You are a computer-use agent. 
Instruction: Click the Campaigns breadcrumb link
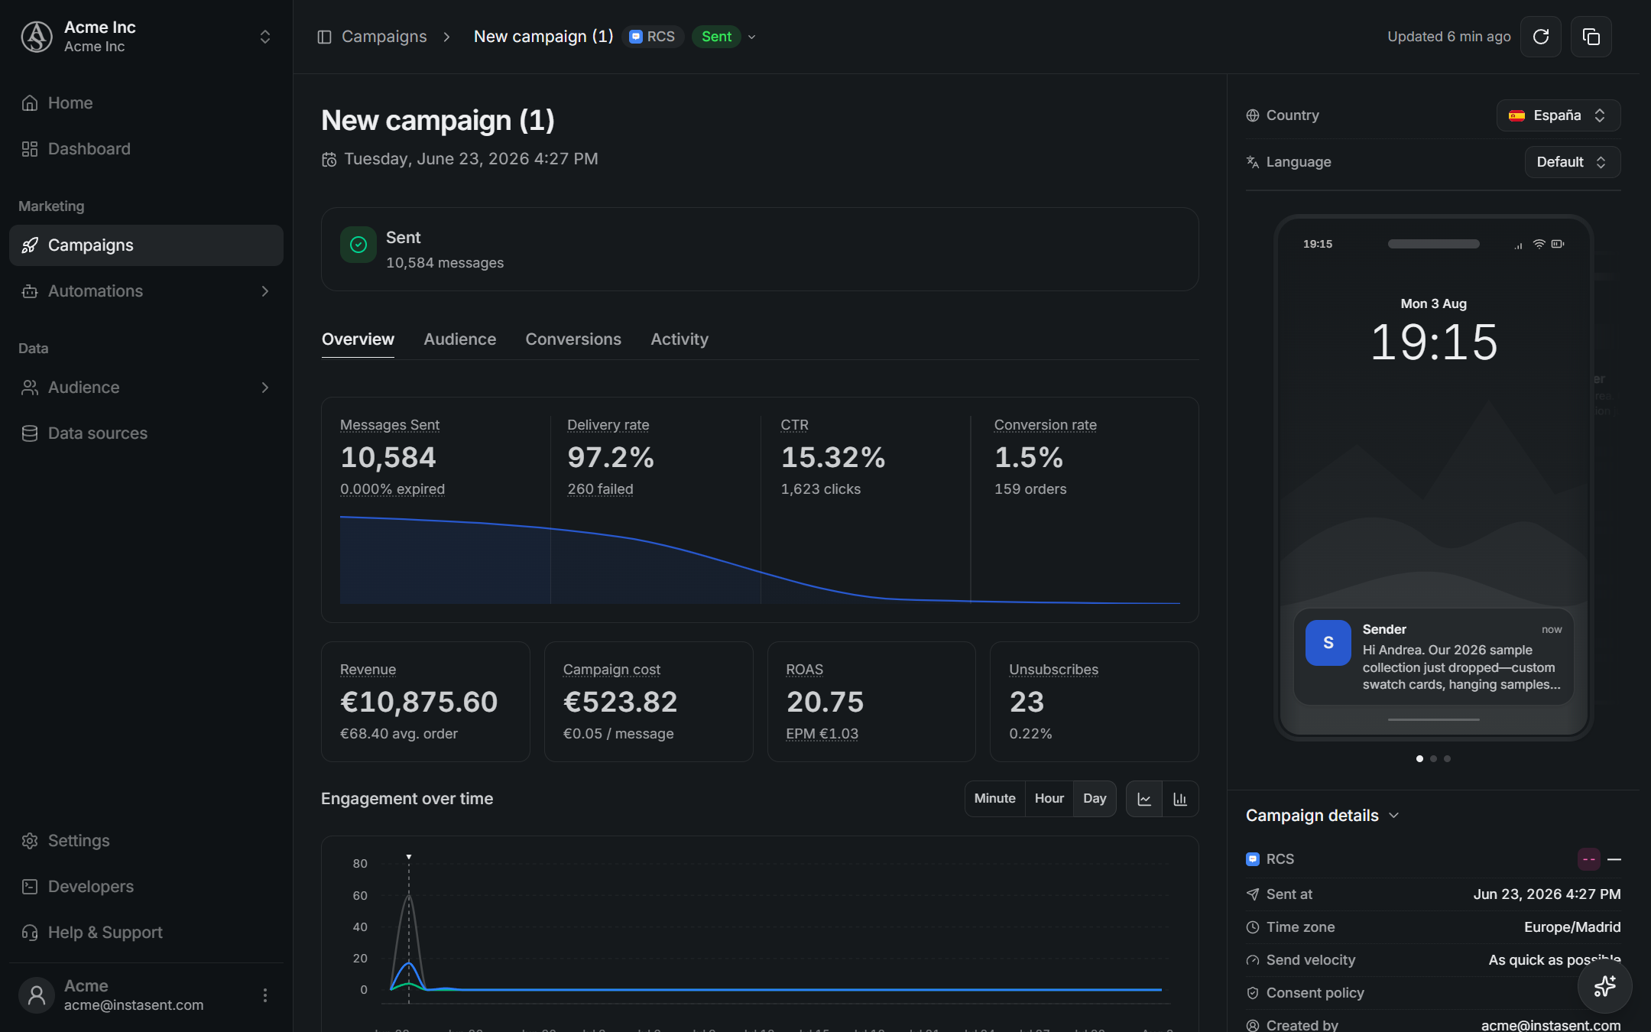(384, 37)
